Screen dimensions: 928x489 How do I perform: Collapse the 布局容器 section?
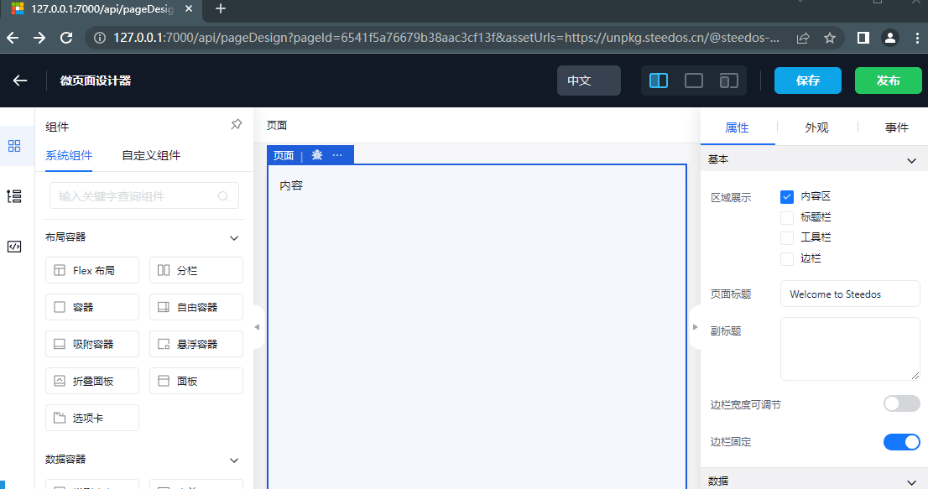click(234, 238)
